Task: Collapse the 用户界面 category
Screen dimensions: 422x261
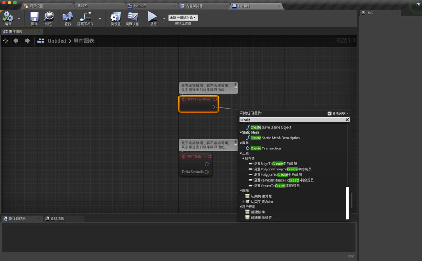Action: [240, 207]
